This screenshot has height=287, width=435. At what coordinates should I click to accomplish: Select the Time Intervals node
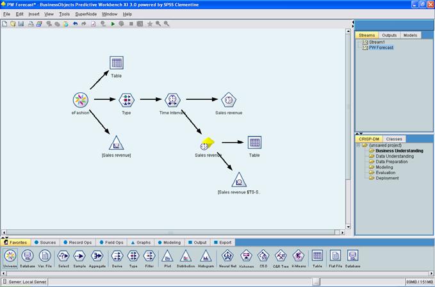172,100
